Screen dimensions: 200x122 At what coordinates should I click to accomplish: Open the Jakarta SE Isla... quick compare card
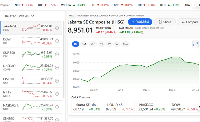click(87, 107)
